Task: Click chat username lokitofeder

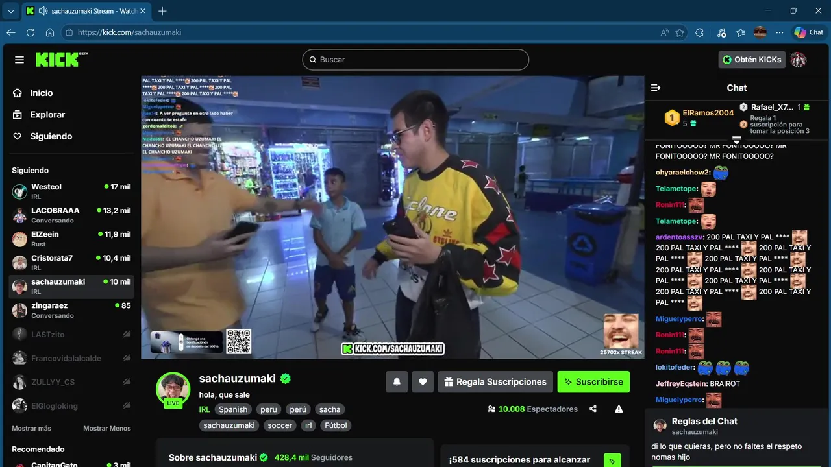Action: coord(675,367)
